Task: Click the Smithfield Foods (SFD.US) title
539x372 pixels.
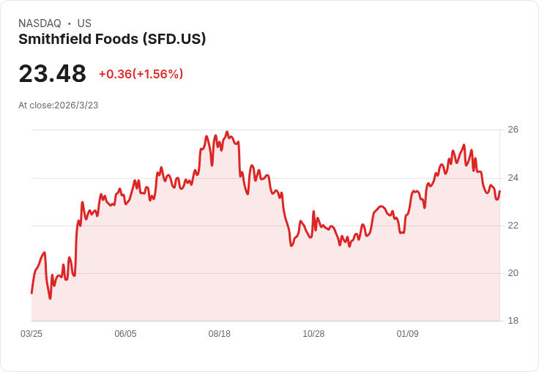Action: 112,40
